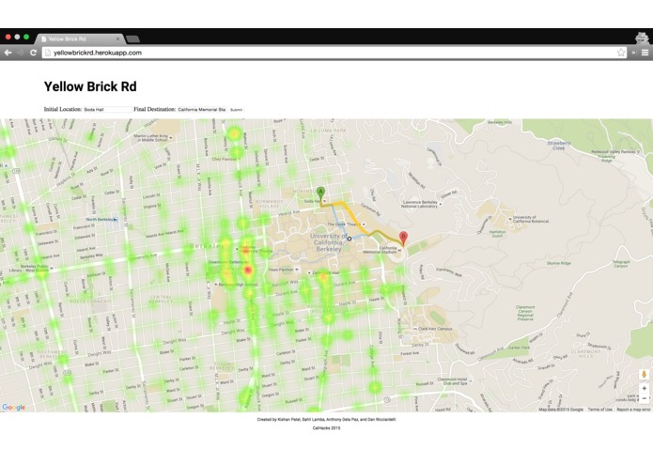Click the URL address bar
This screenshot has width=653, height=464.
pos(334,53)
